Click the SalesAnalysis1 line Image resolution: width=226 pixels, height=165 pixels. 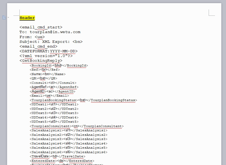[x=69, y=130]
